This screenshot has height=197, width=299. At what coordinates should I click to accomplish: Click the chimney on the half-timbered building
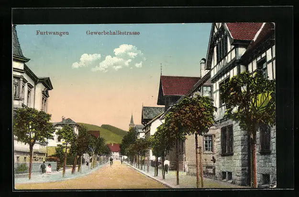click(x=203, y=68)
